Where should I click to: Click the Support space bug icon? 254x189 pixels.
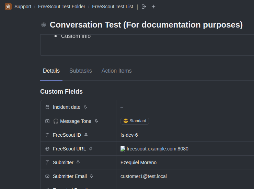pos(8,7)
